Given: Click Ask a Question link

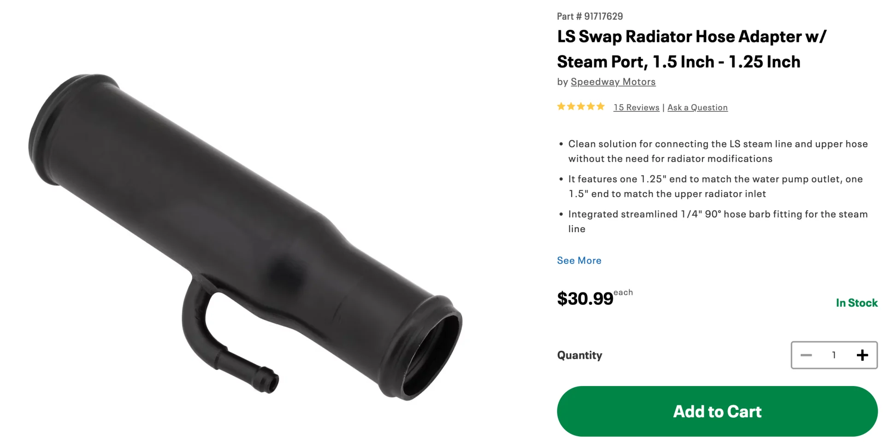Looking at the screenshot, I should pos(697,107).
